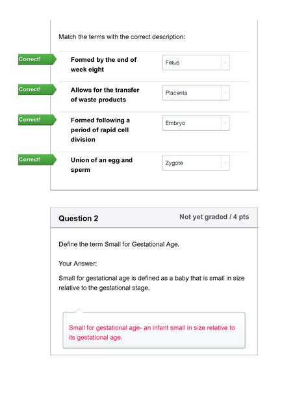Select the Question 2 heading
This screenshot has width=308, height=399.
click(78, 218)
